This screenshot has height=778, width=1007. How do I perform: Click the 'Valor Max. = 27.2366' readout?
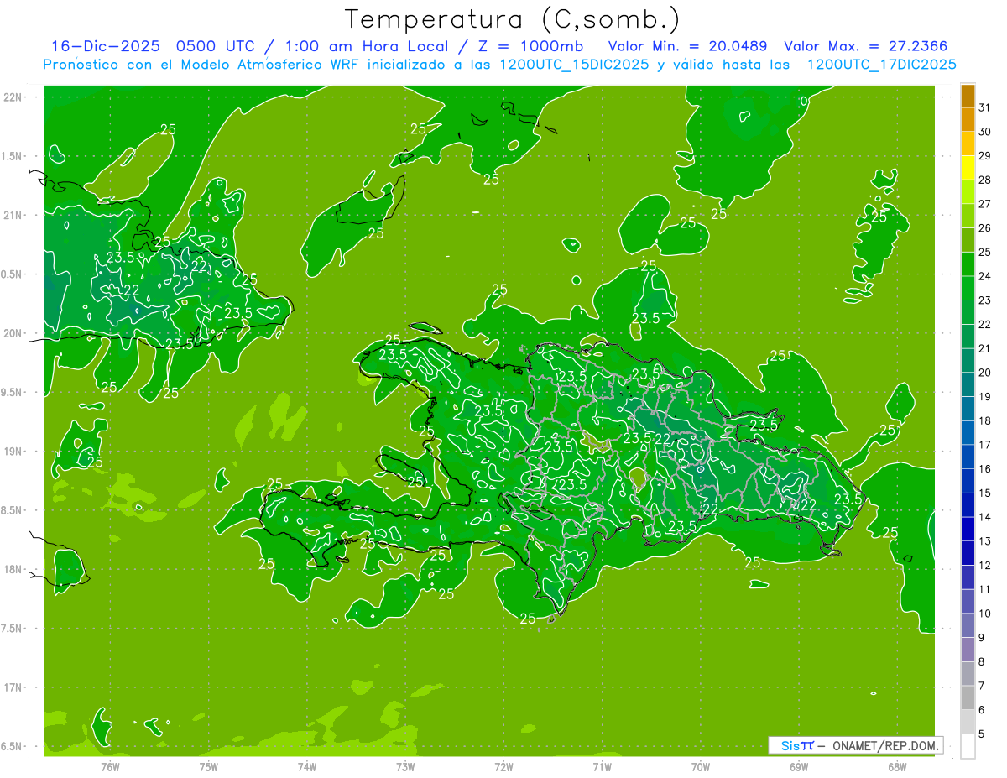tap(866, 46)
